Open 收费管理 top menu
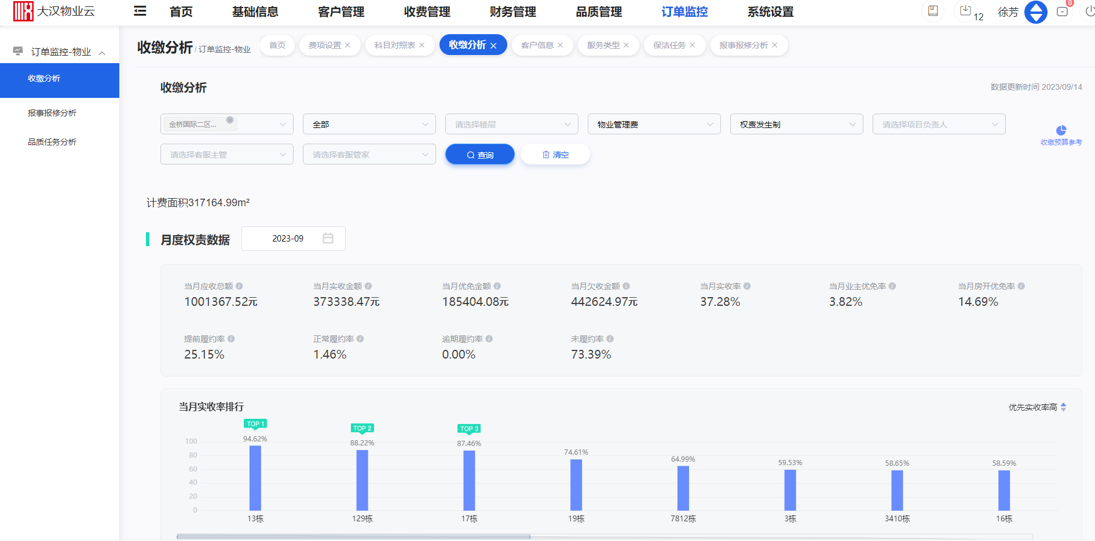The height and width of the screenshot is (541, 1095). 427,12
